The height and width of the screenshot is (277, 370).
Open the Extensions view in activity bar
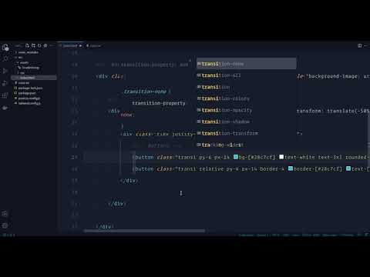click(5, 95)
